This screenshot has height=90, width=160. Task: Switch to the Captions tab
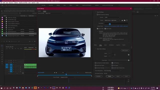point(118,45)
